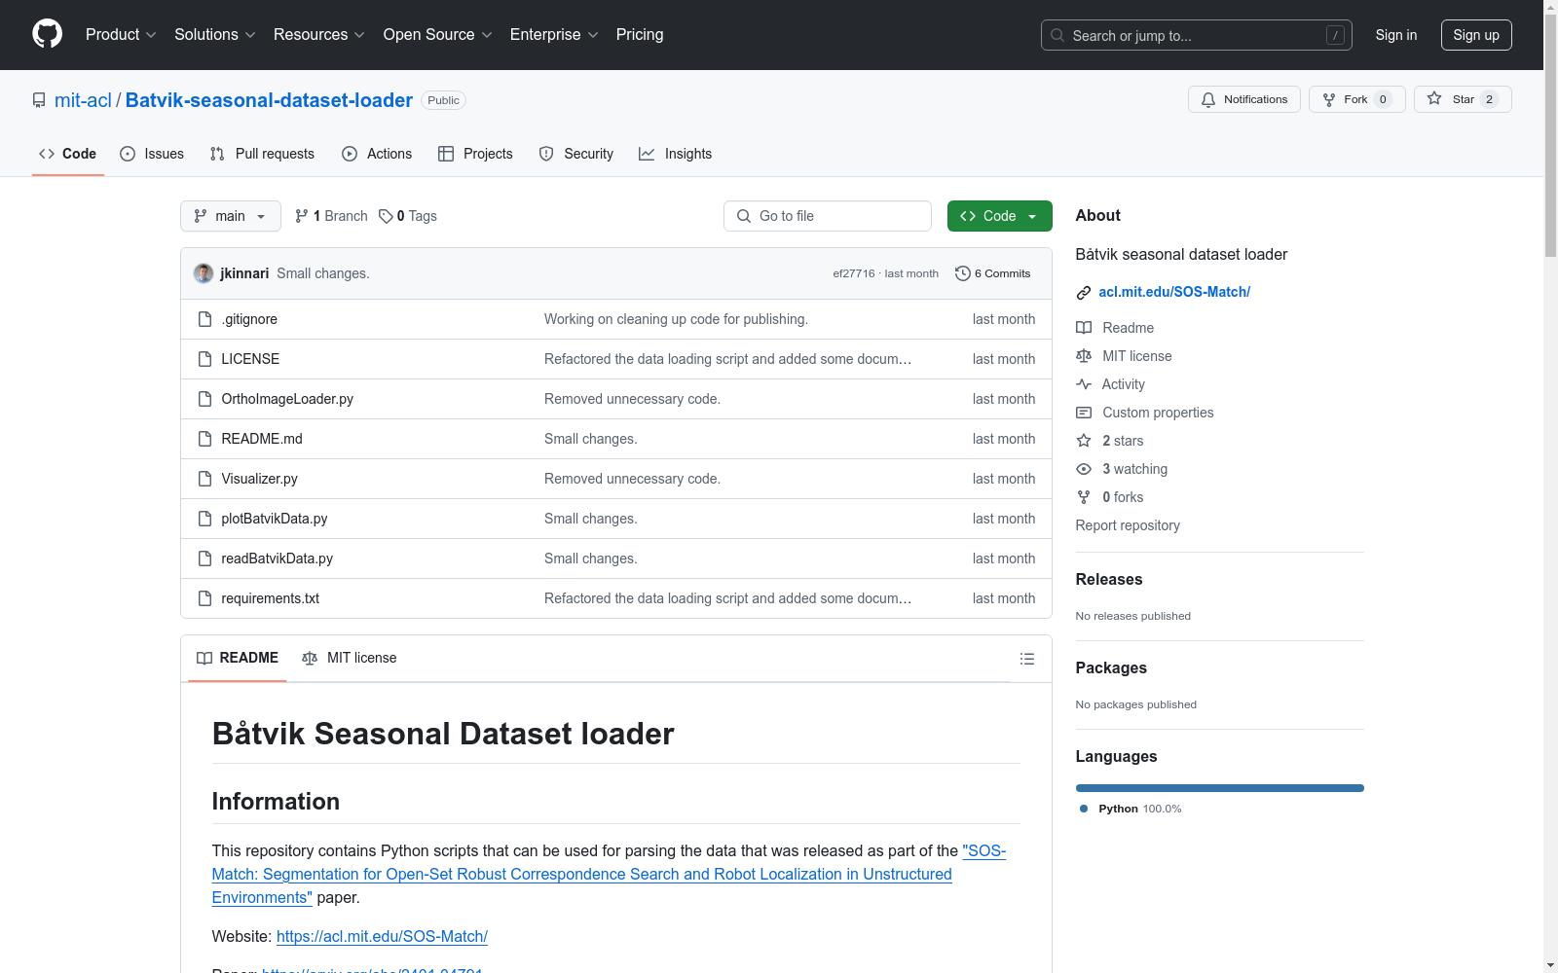Click the Search or jump to field
The width and height of the screenshot is (1558, 973).
coord(1197,35)
